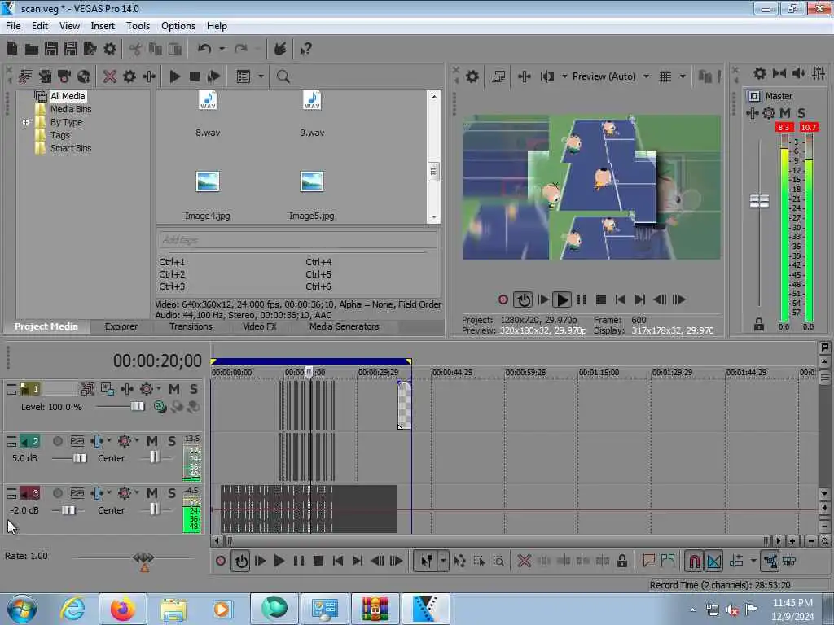
Task: Undo the last action
Action: click(x=204, y=50)
